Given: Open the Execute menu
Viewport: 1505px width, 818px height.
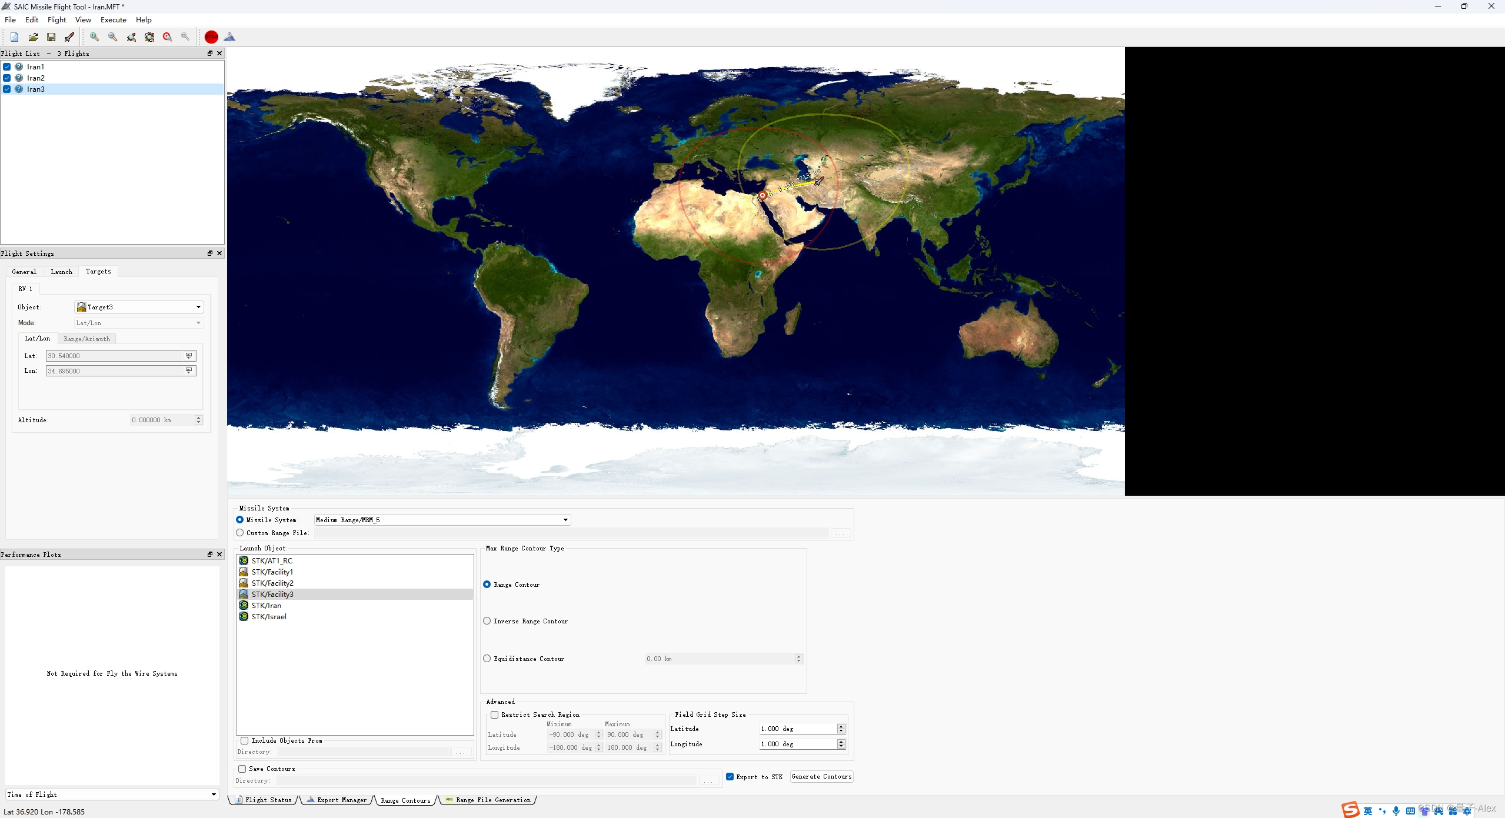Looking at the screenshot, I should pyautogui.click(x=113, y=19).
